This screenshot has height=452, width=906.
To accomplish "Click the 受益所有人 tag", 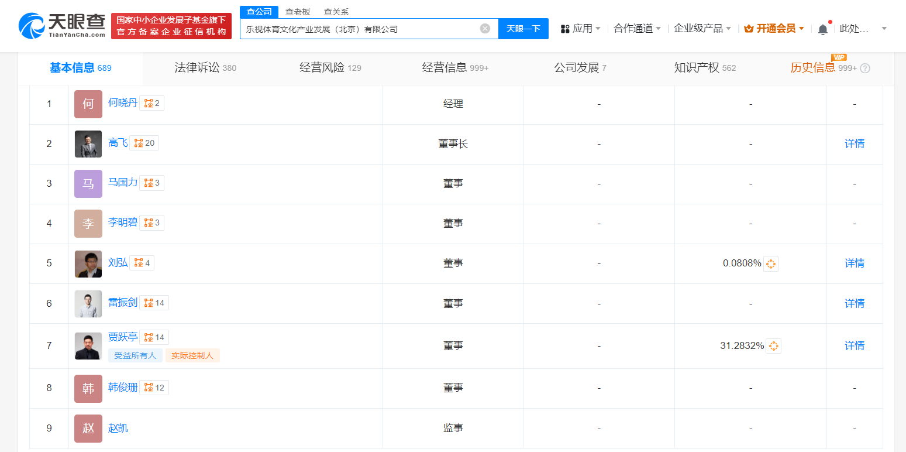I will [x=135, y=355].
